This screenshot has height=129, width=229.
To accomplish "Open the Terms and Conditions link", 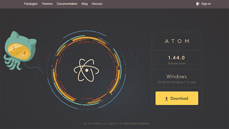I will [x=137, y=123].
